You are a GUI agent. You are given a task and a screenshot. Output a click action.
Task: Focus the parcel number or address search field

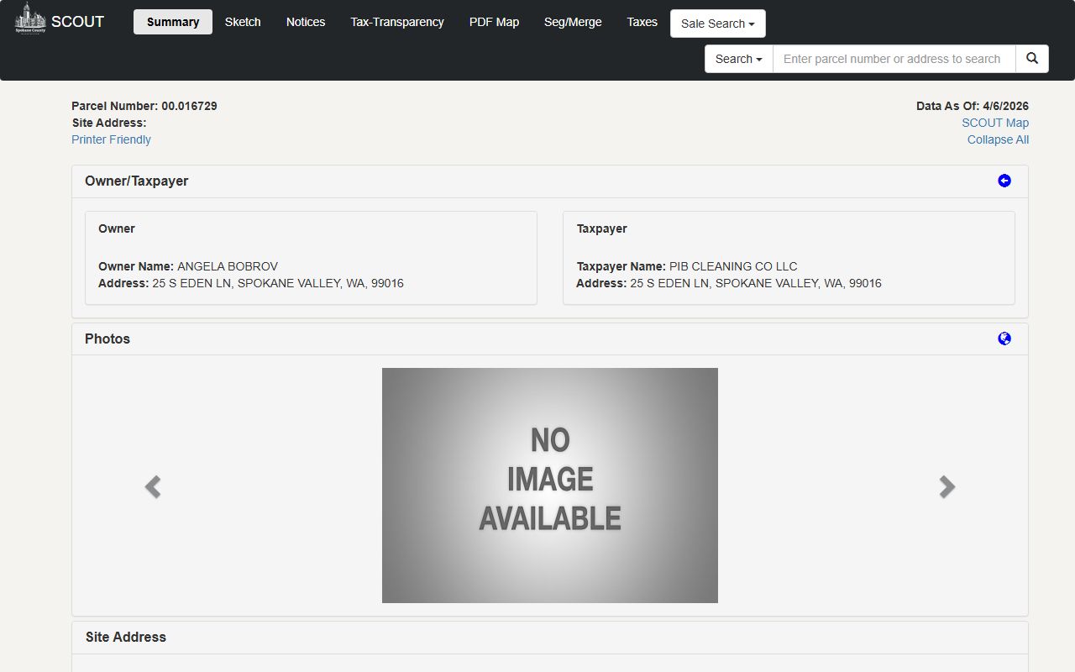[x=894, y=59]
